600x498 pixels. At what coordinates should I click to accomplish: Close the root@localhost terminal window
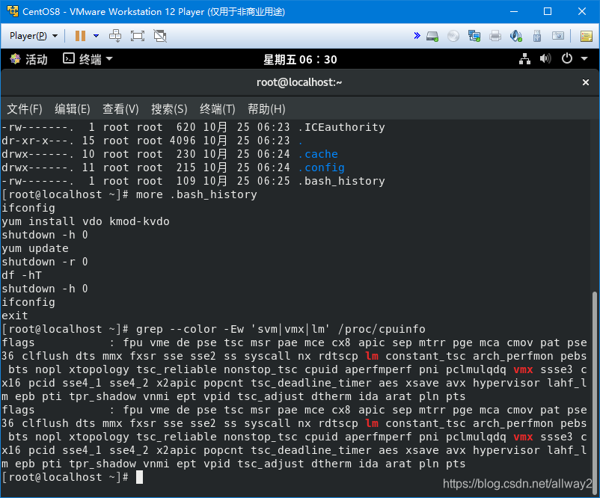coord(586,82)
